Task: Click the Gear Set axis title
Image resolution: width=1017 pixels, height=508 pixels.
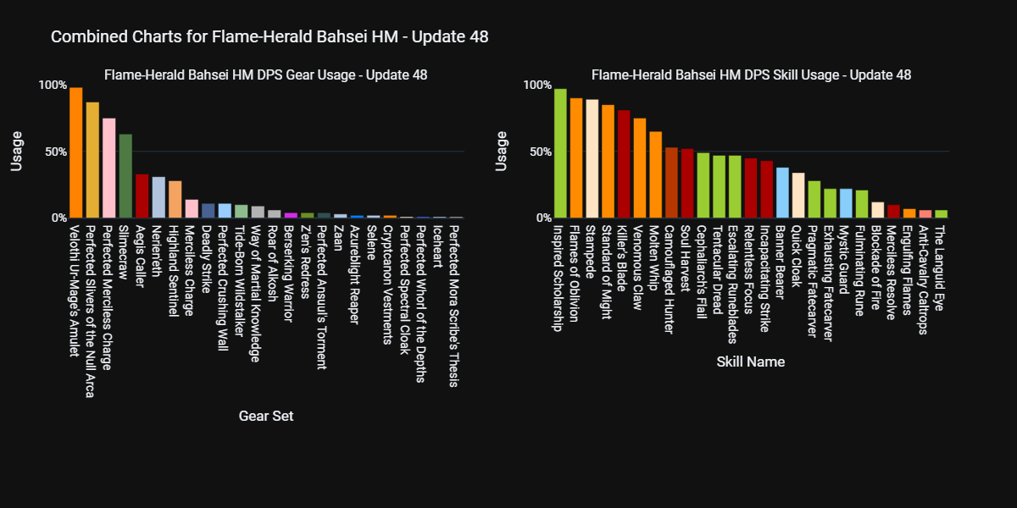Action: point(265,417)
